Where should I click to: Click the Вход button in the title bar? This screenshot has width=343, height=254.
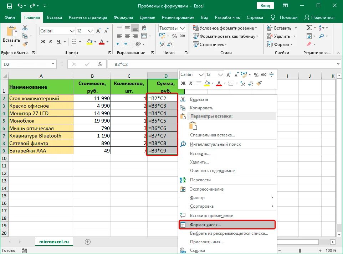[265, 5]
